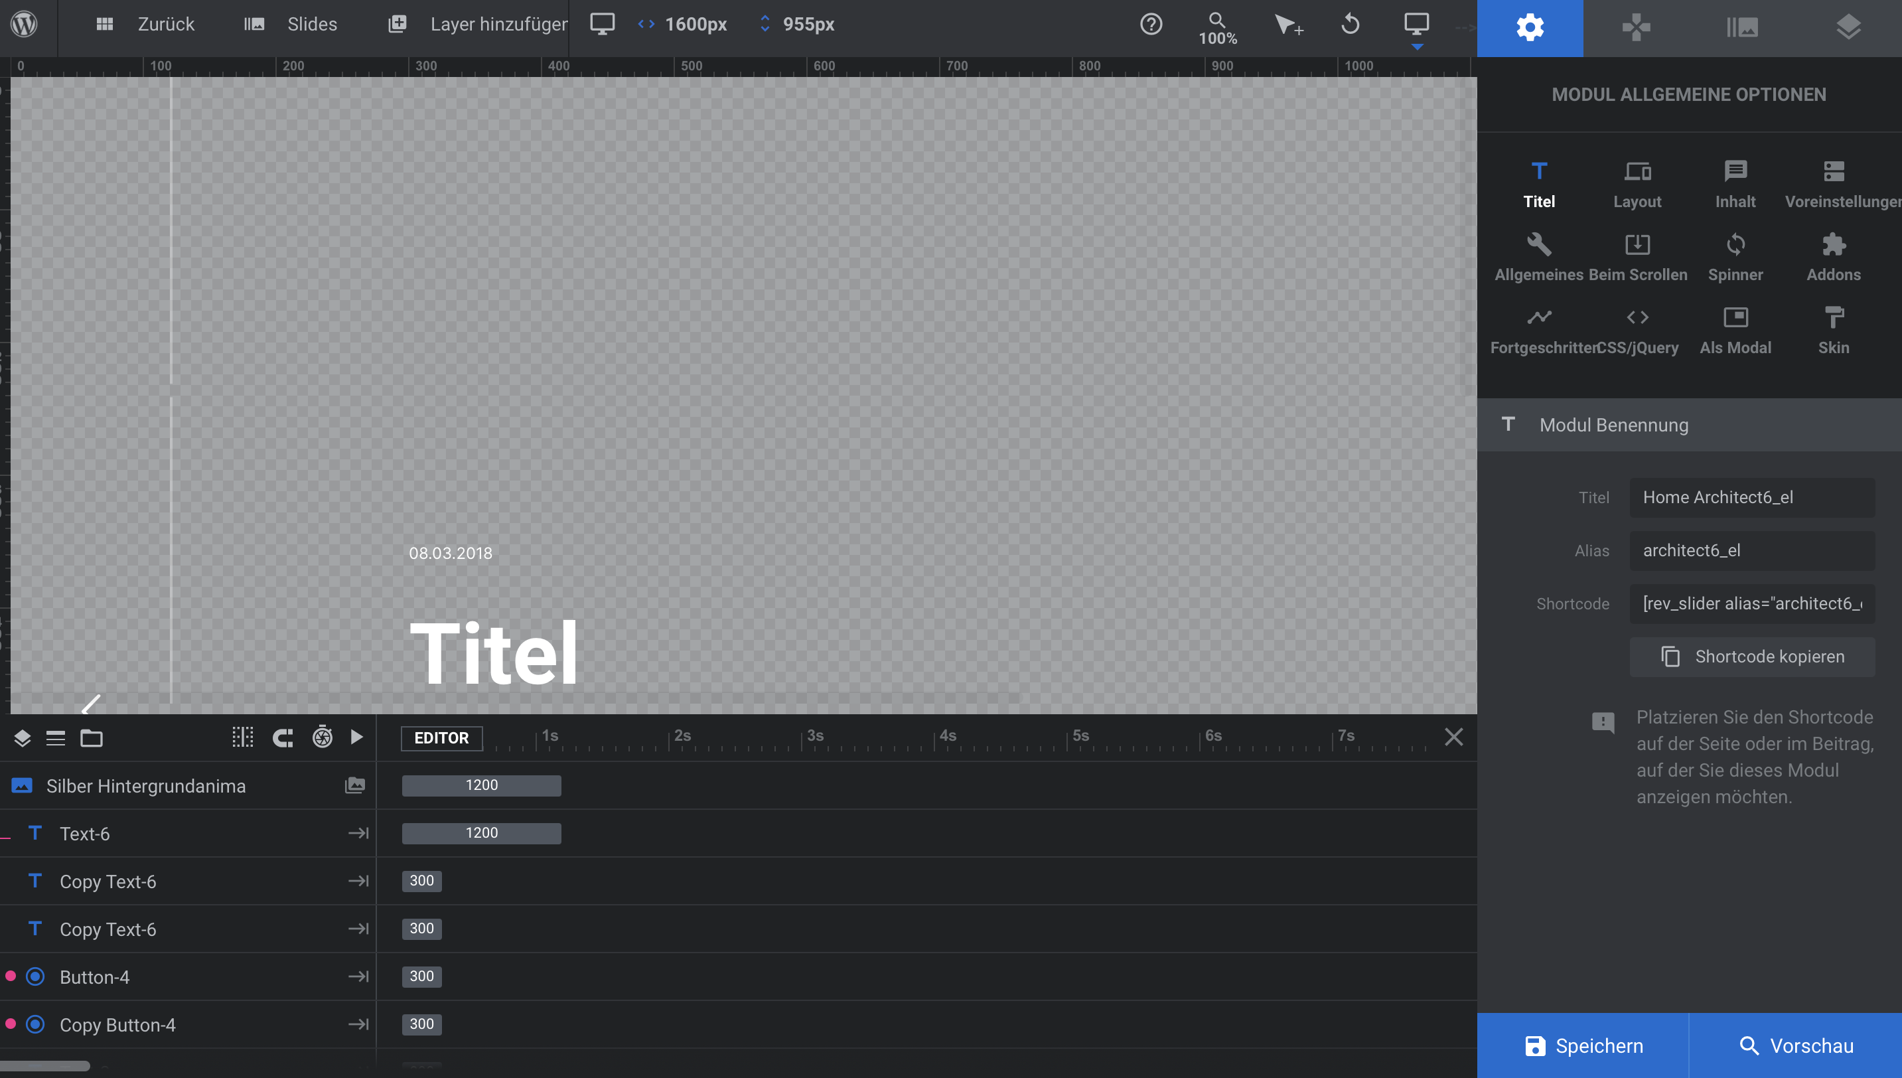The height and width of the screenshot is (1078, 1902).
Task: Select the Button-4 layer row
Action: [x=188, y=976]
